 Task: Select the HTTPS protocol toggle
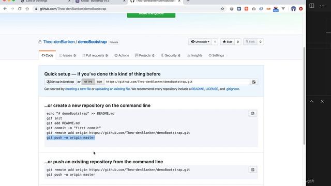[88, 82]
